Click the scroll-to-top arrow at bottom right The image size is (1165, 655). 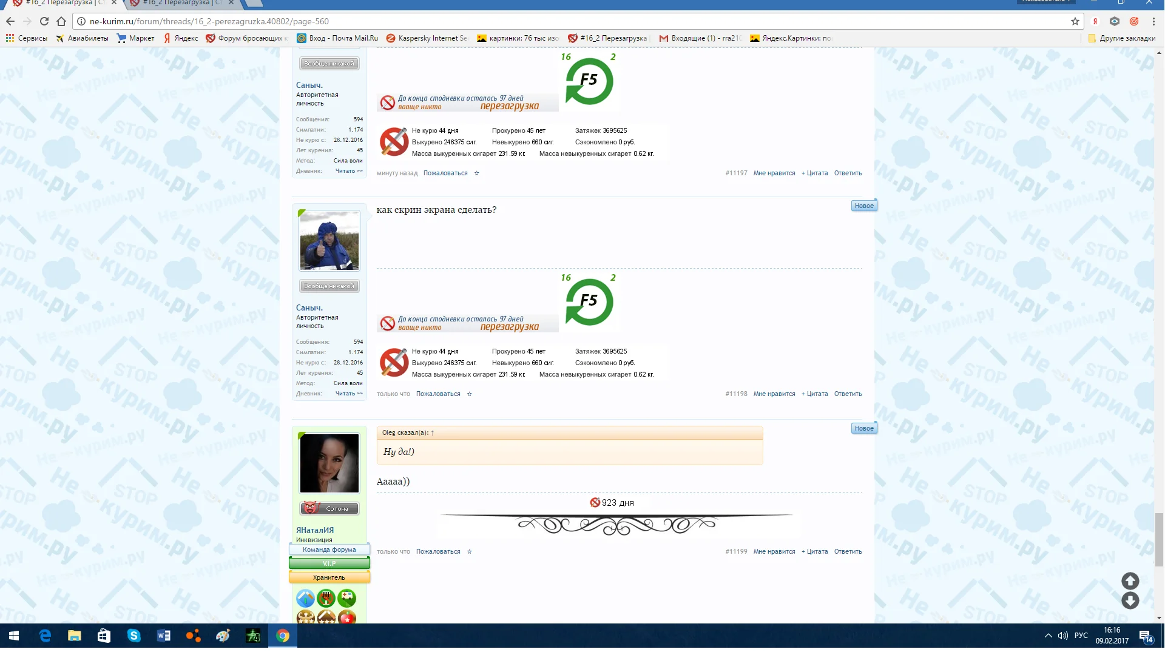pyautogui.click(x=1130, y=580)
